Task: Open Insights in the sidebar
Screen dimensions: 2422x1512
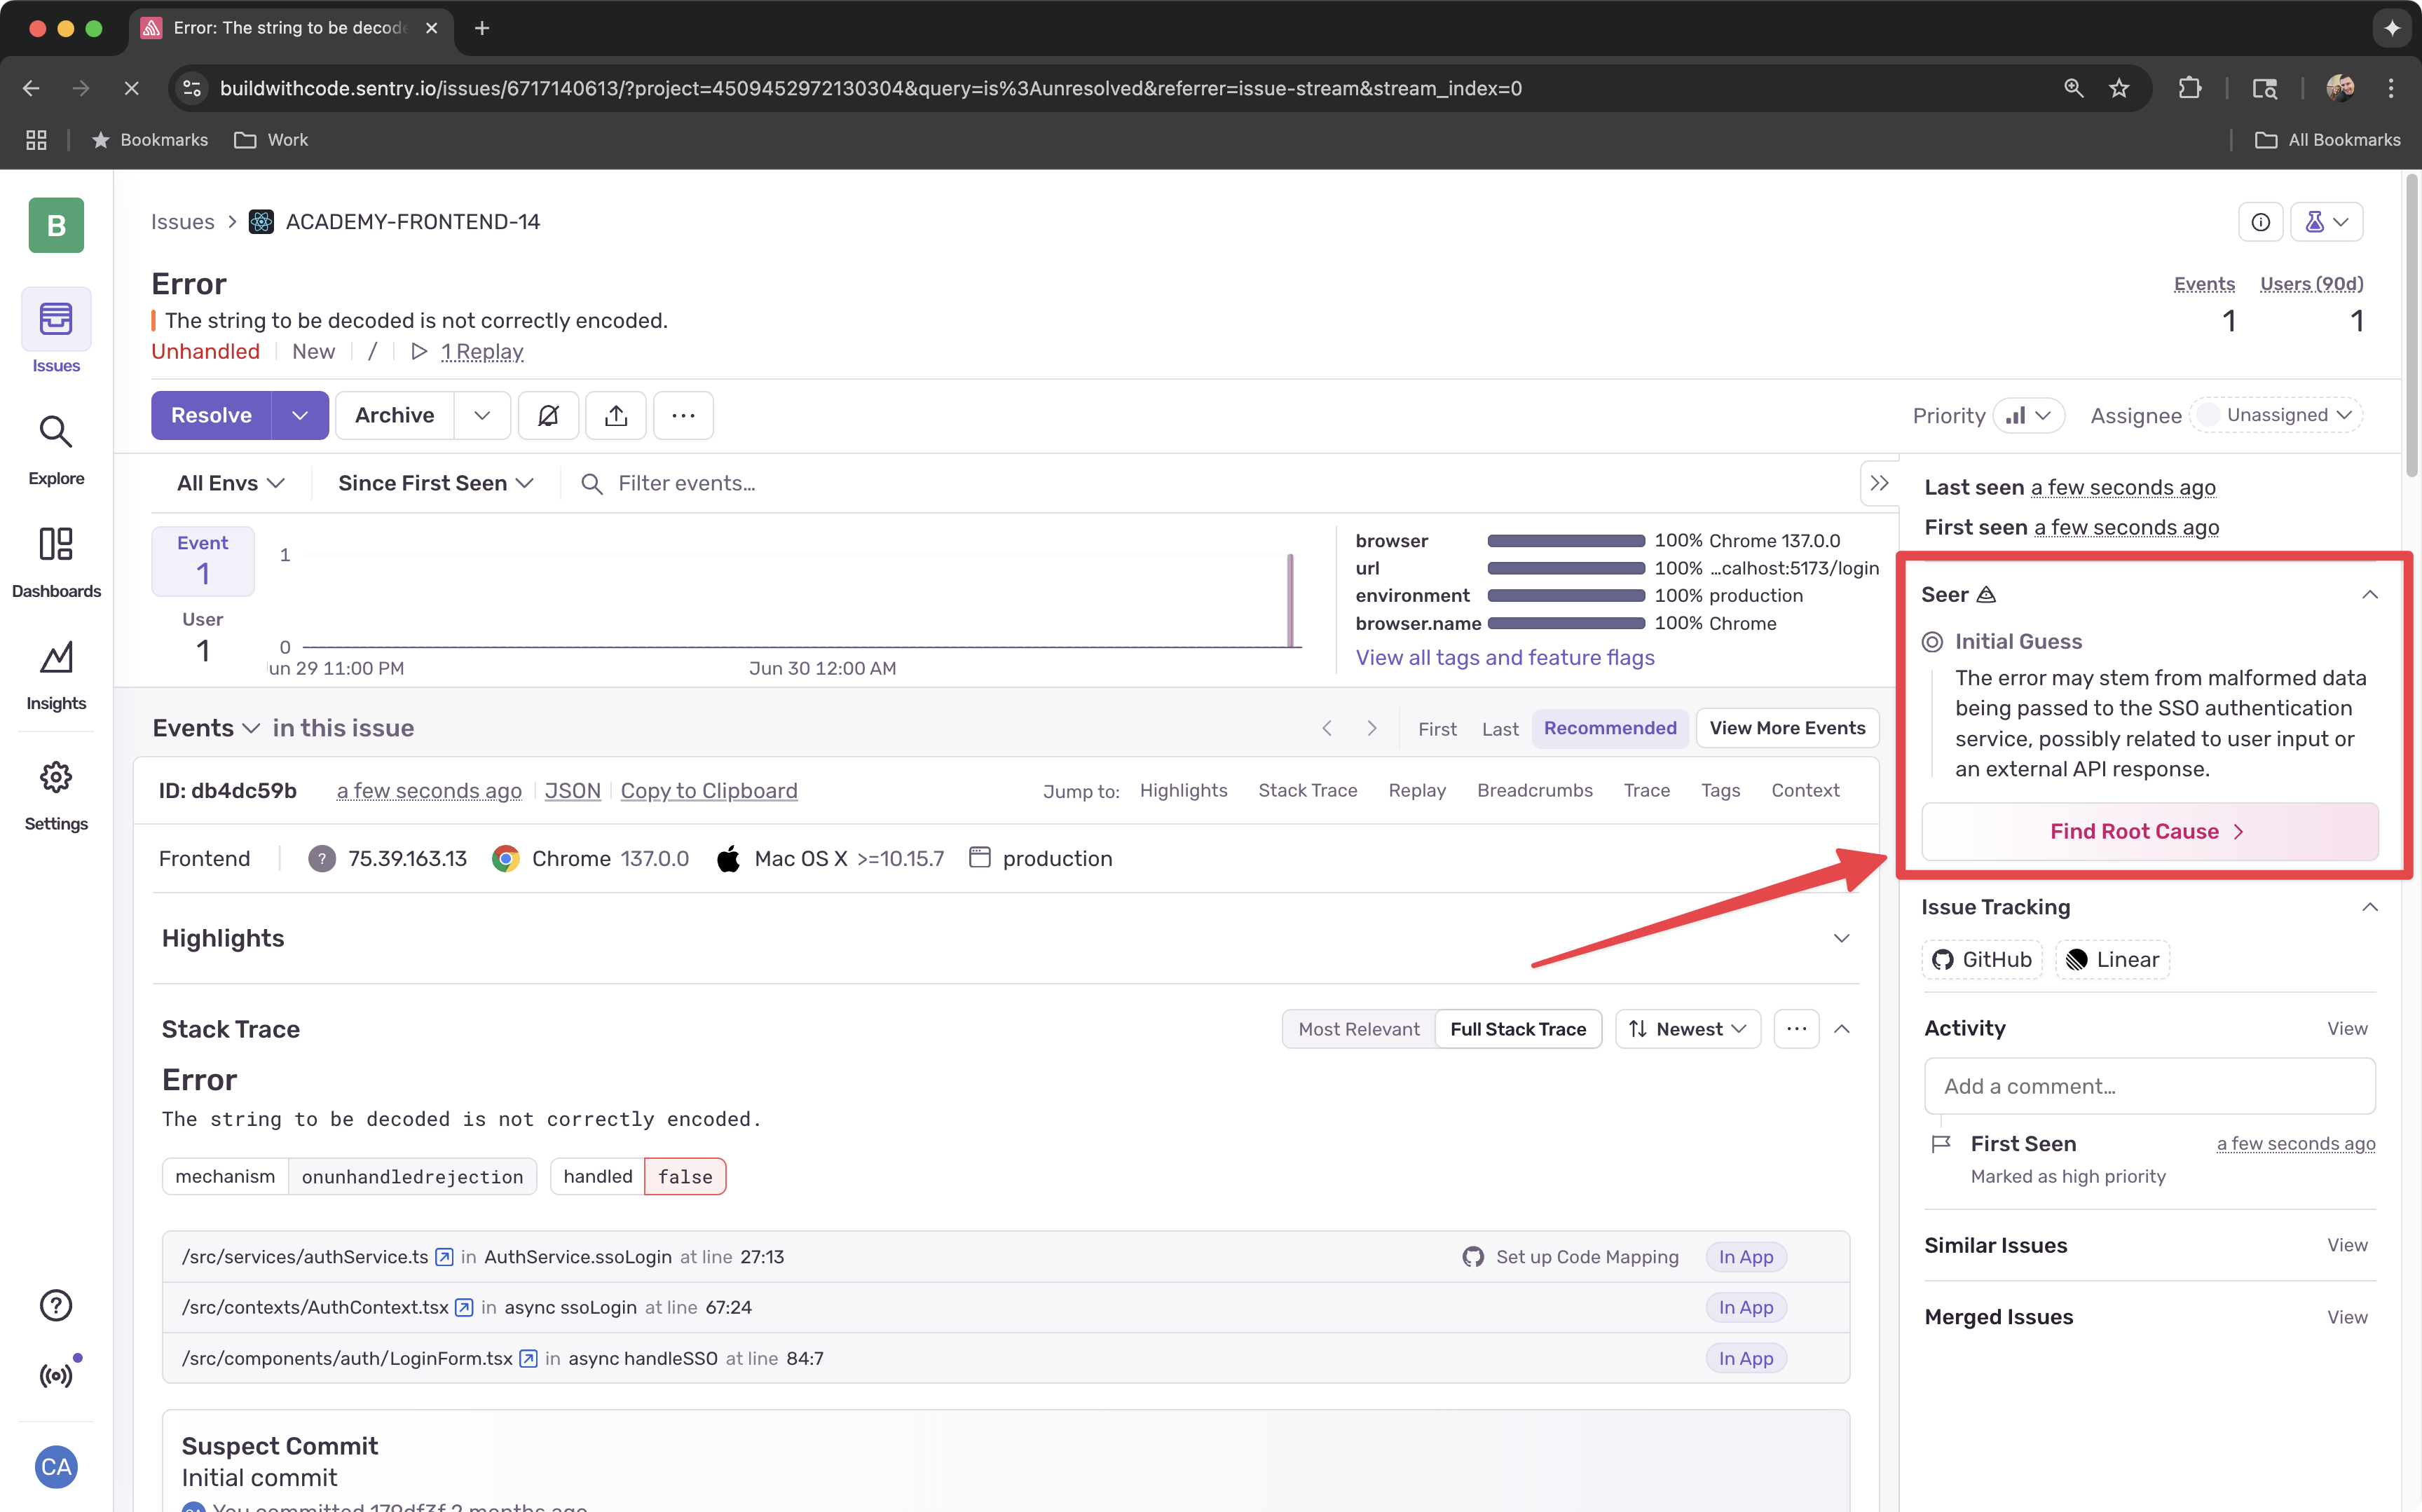Action: point(56,675)
